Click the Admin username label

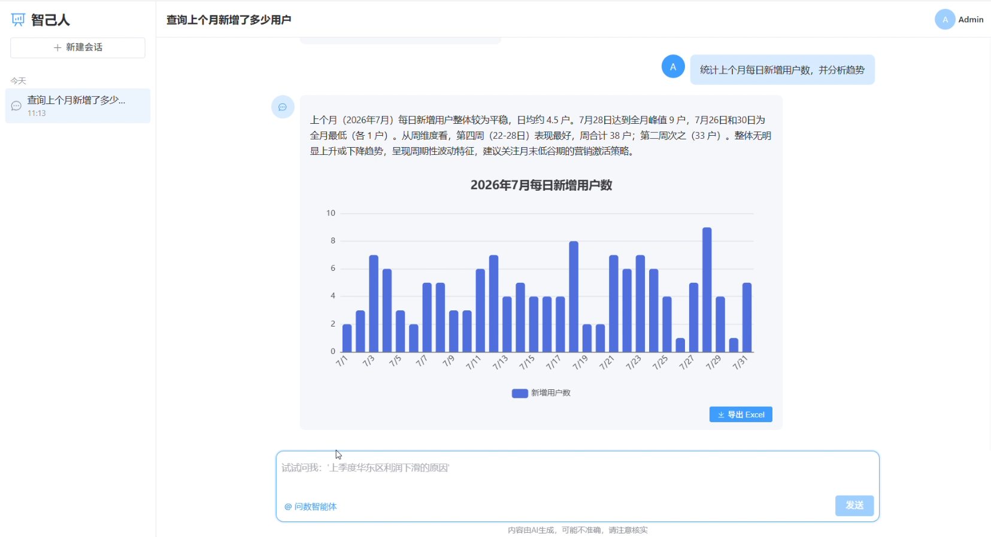[971, 19]
